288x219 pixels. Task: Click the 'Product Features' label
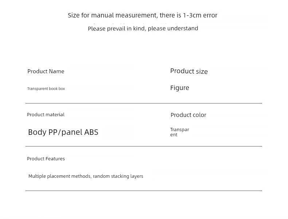point(46,159)
